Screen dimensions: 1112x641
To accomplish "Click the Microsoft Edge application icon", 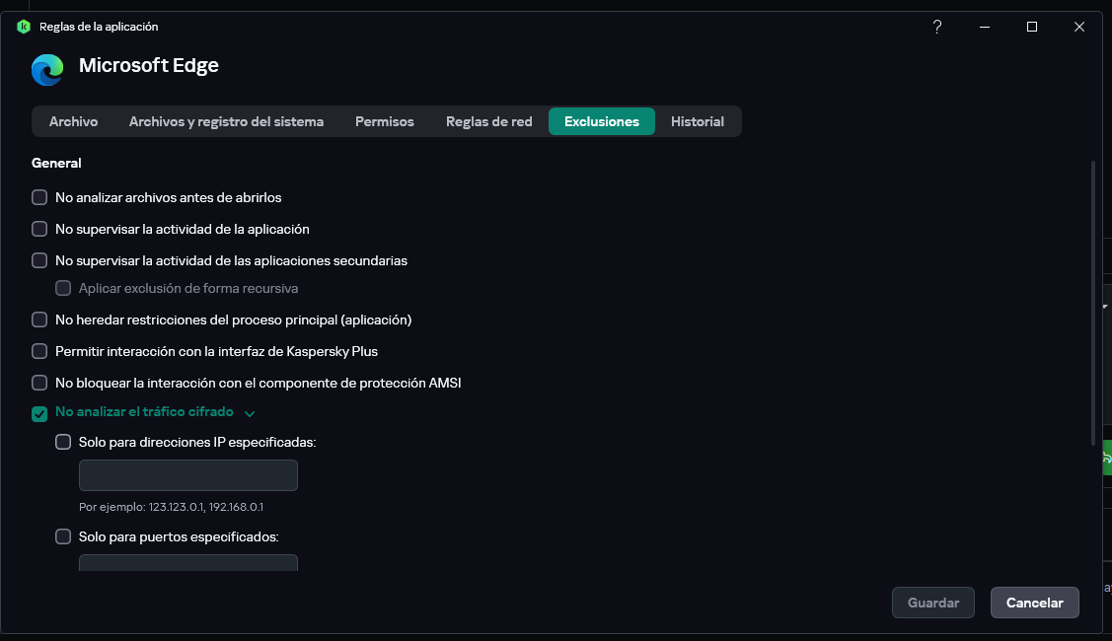I will [x=47, y=69].
